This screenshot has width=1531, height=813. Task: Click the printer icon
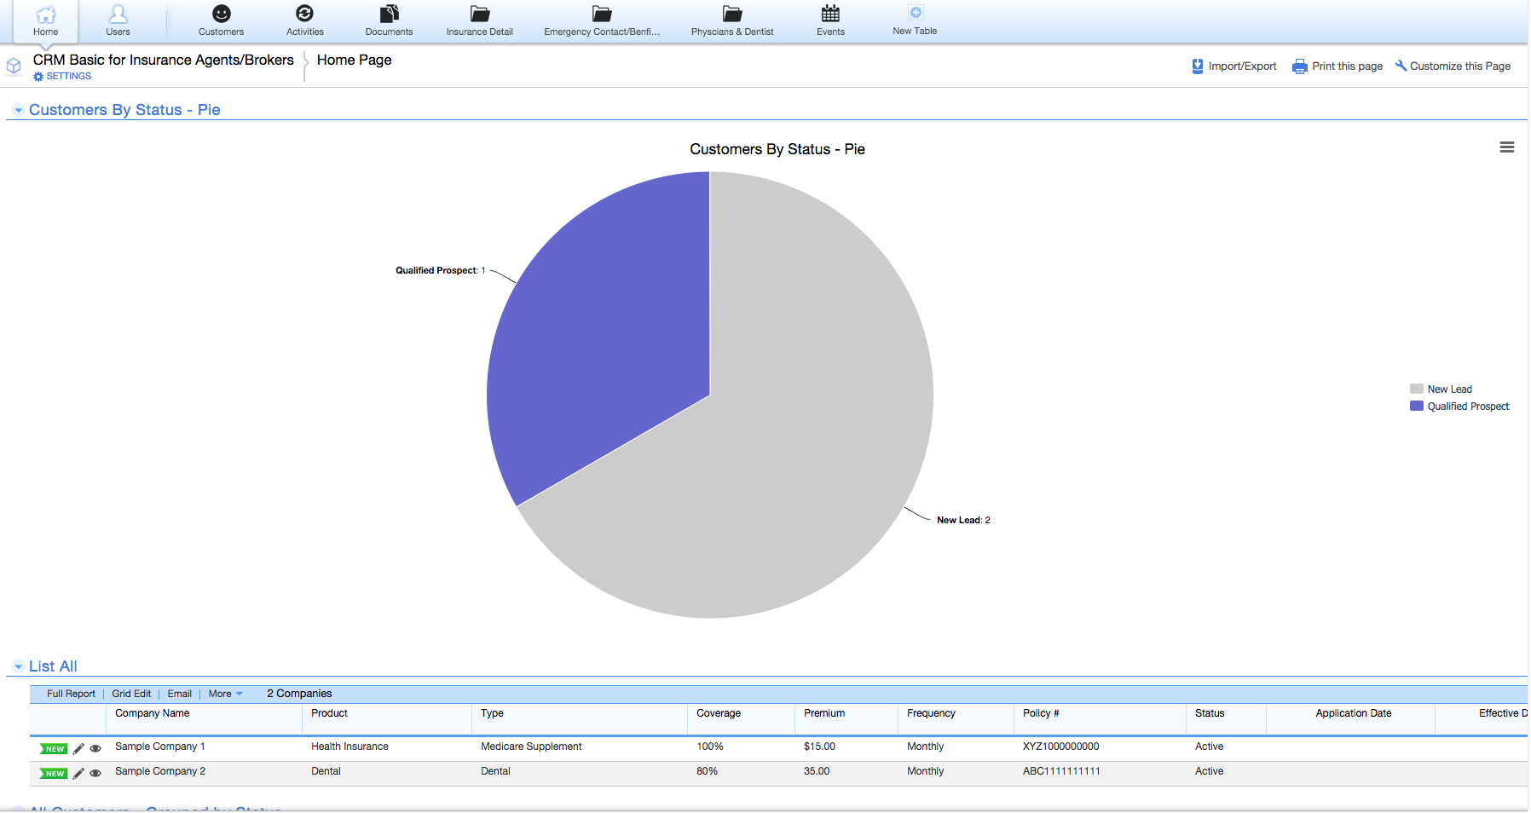click(x=1299, y=66)
